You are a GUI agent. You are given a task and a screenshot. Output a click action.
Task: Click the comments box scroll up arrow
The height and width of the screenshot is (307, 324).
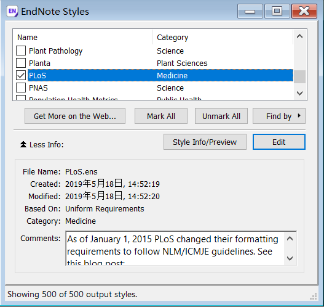(290, 239)
